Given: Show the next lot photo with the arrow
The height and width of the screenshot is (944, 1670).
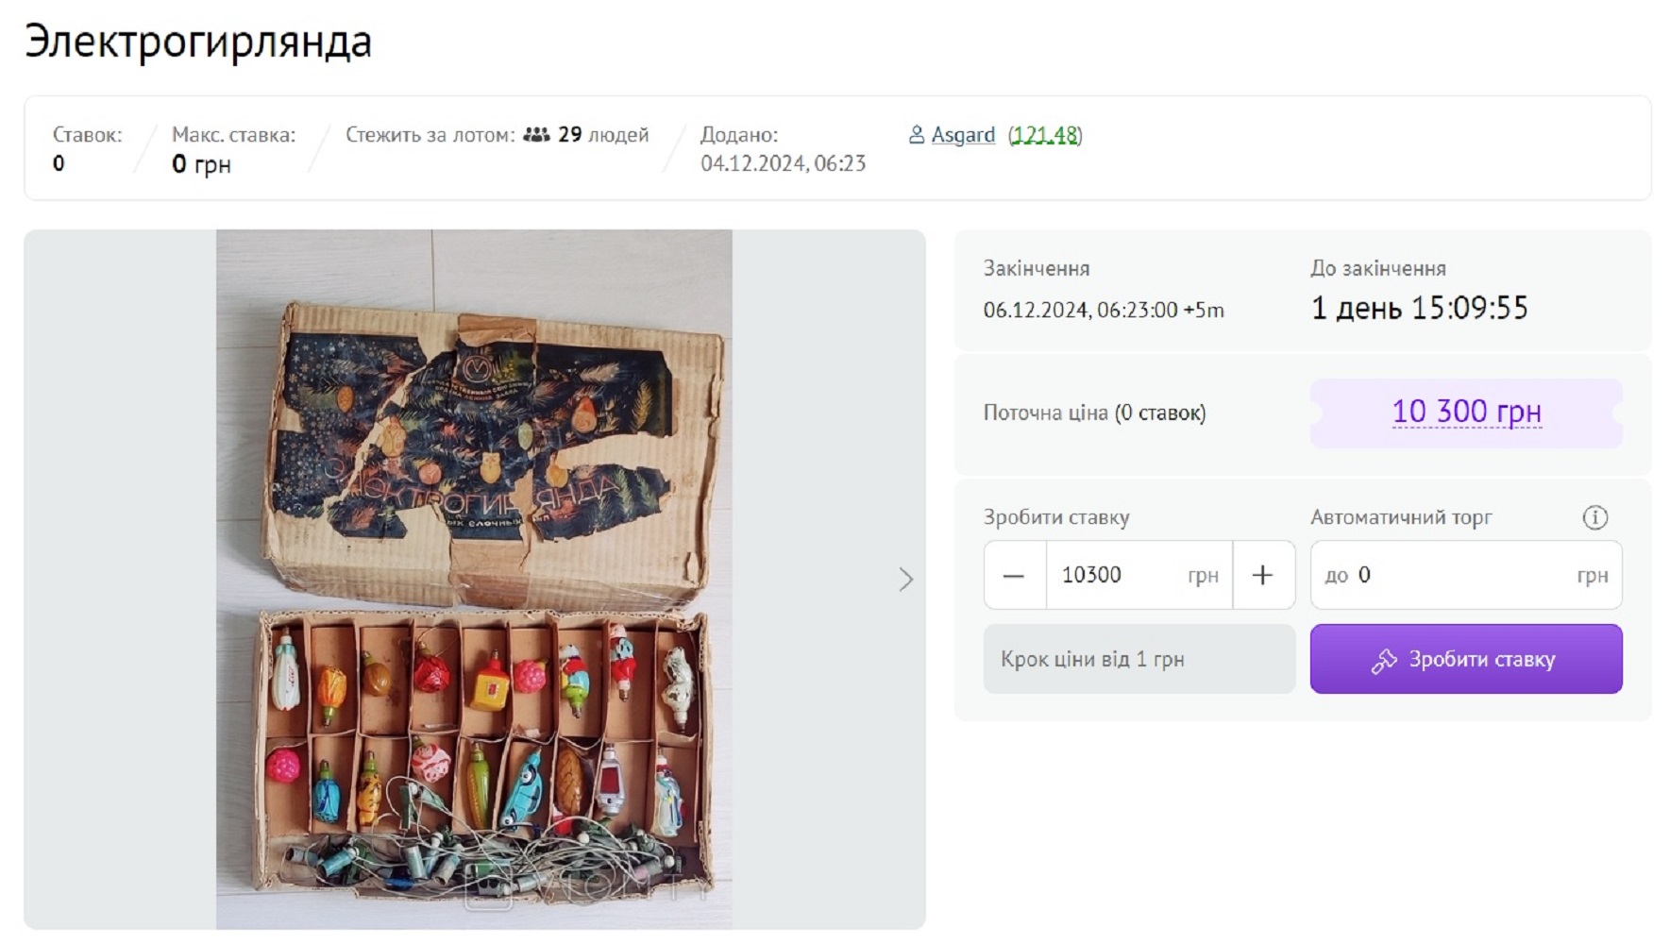Looking at the screenshot, I should pos(905,579).
